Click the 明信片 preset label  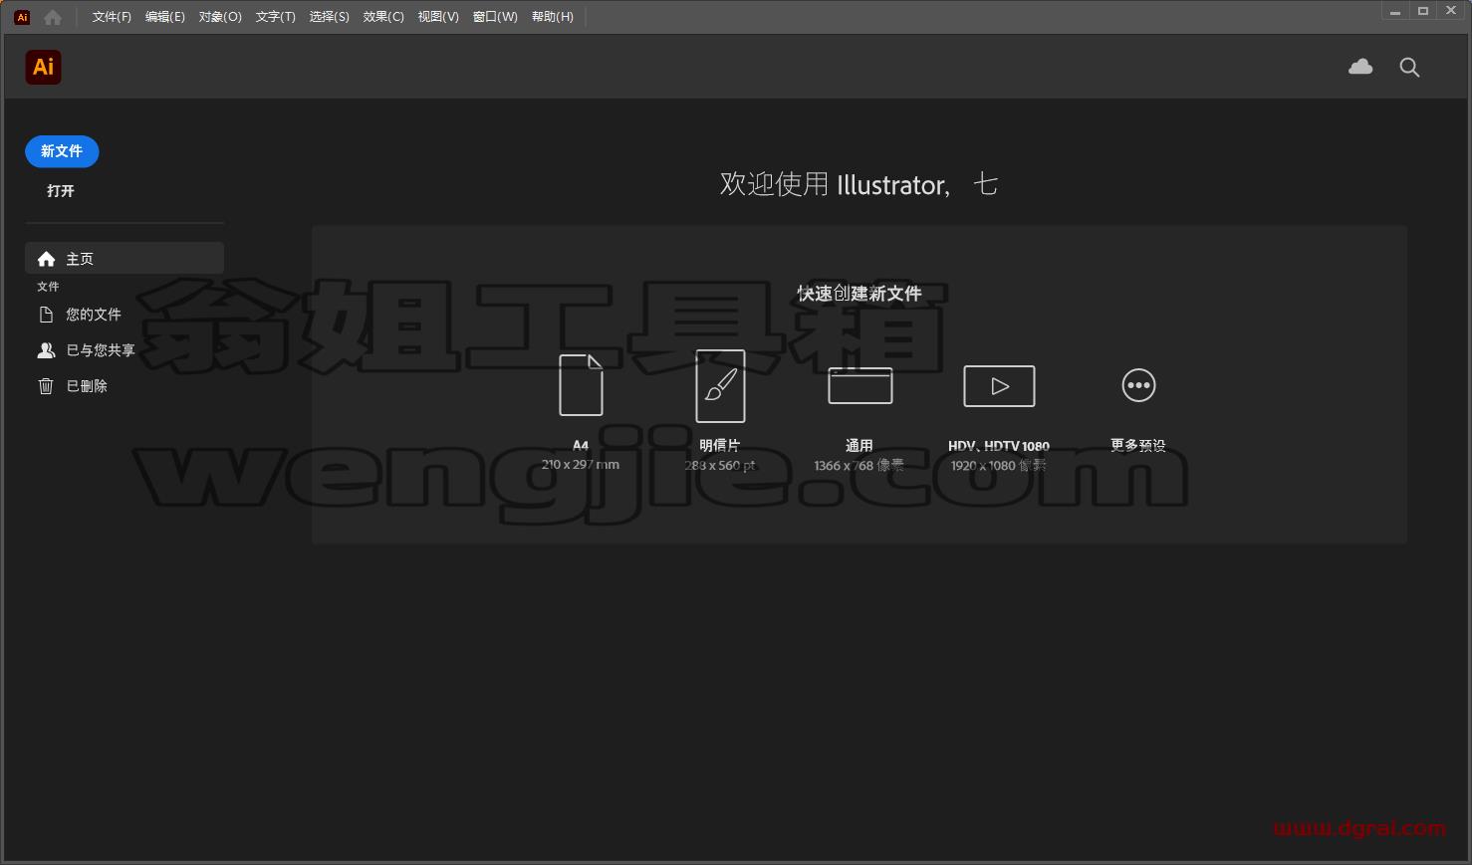(x=720, y=446)
